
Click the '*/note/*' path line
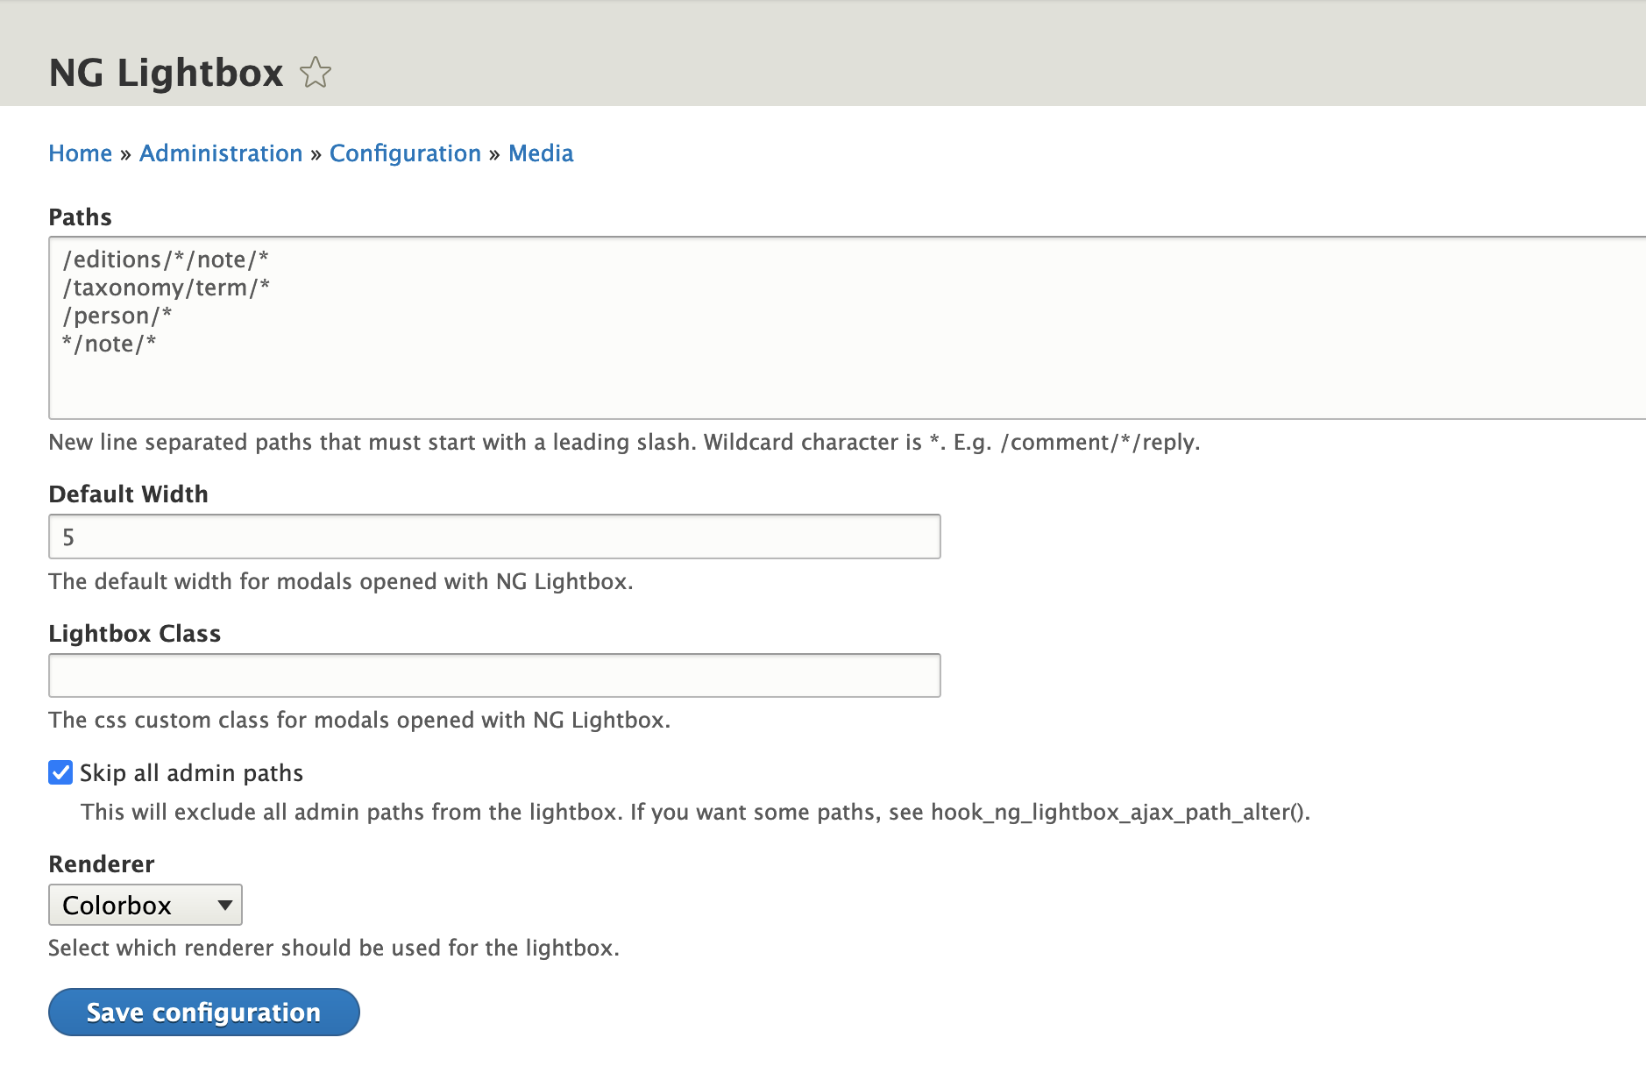(x=110, y=344)
